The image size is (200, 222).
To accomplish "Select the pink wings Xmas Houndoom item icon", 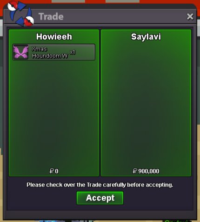I will pyautogui.click(x=21, y=52).
